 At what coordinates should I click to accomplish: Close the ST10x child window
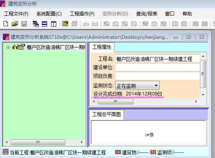point(202,37)
